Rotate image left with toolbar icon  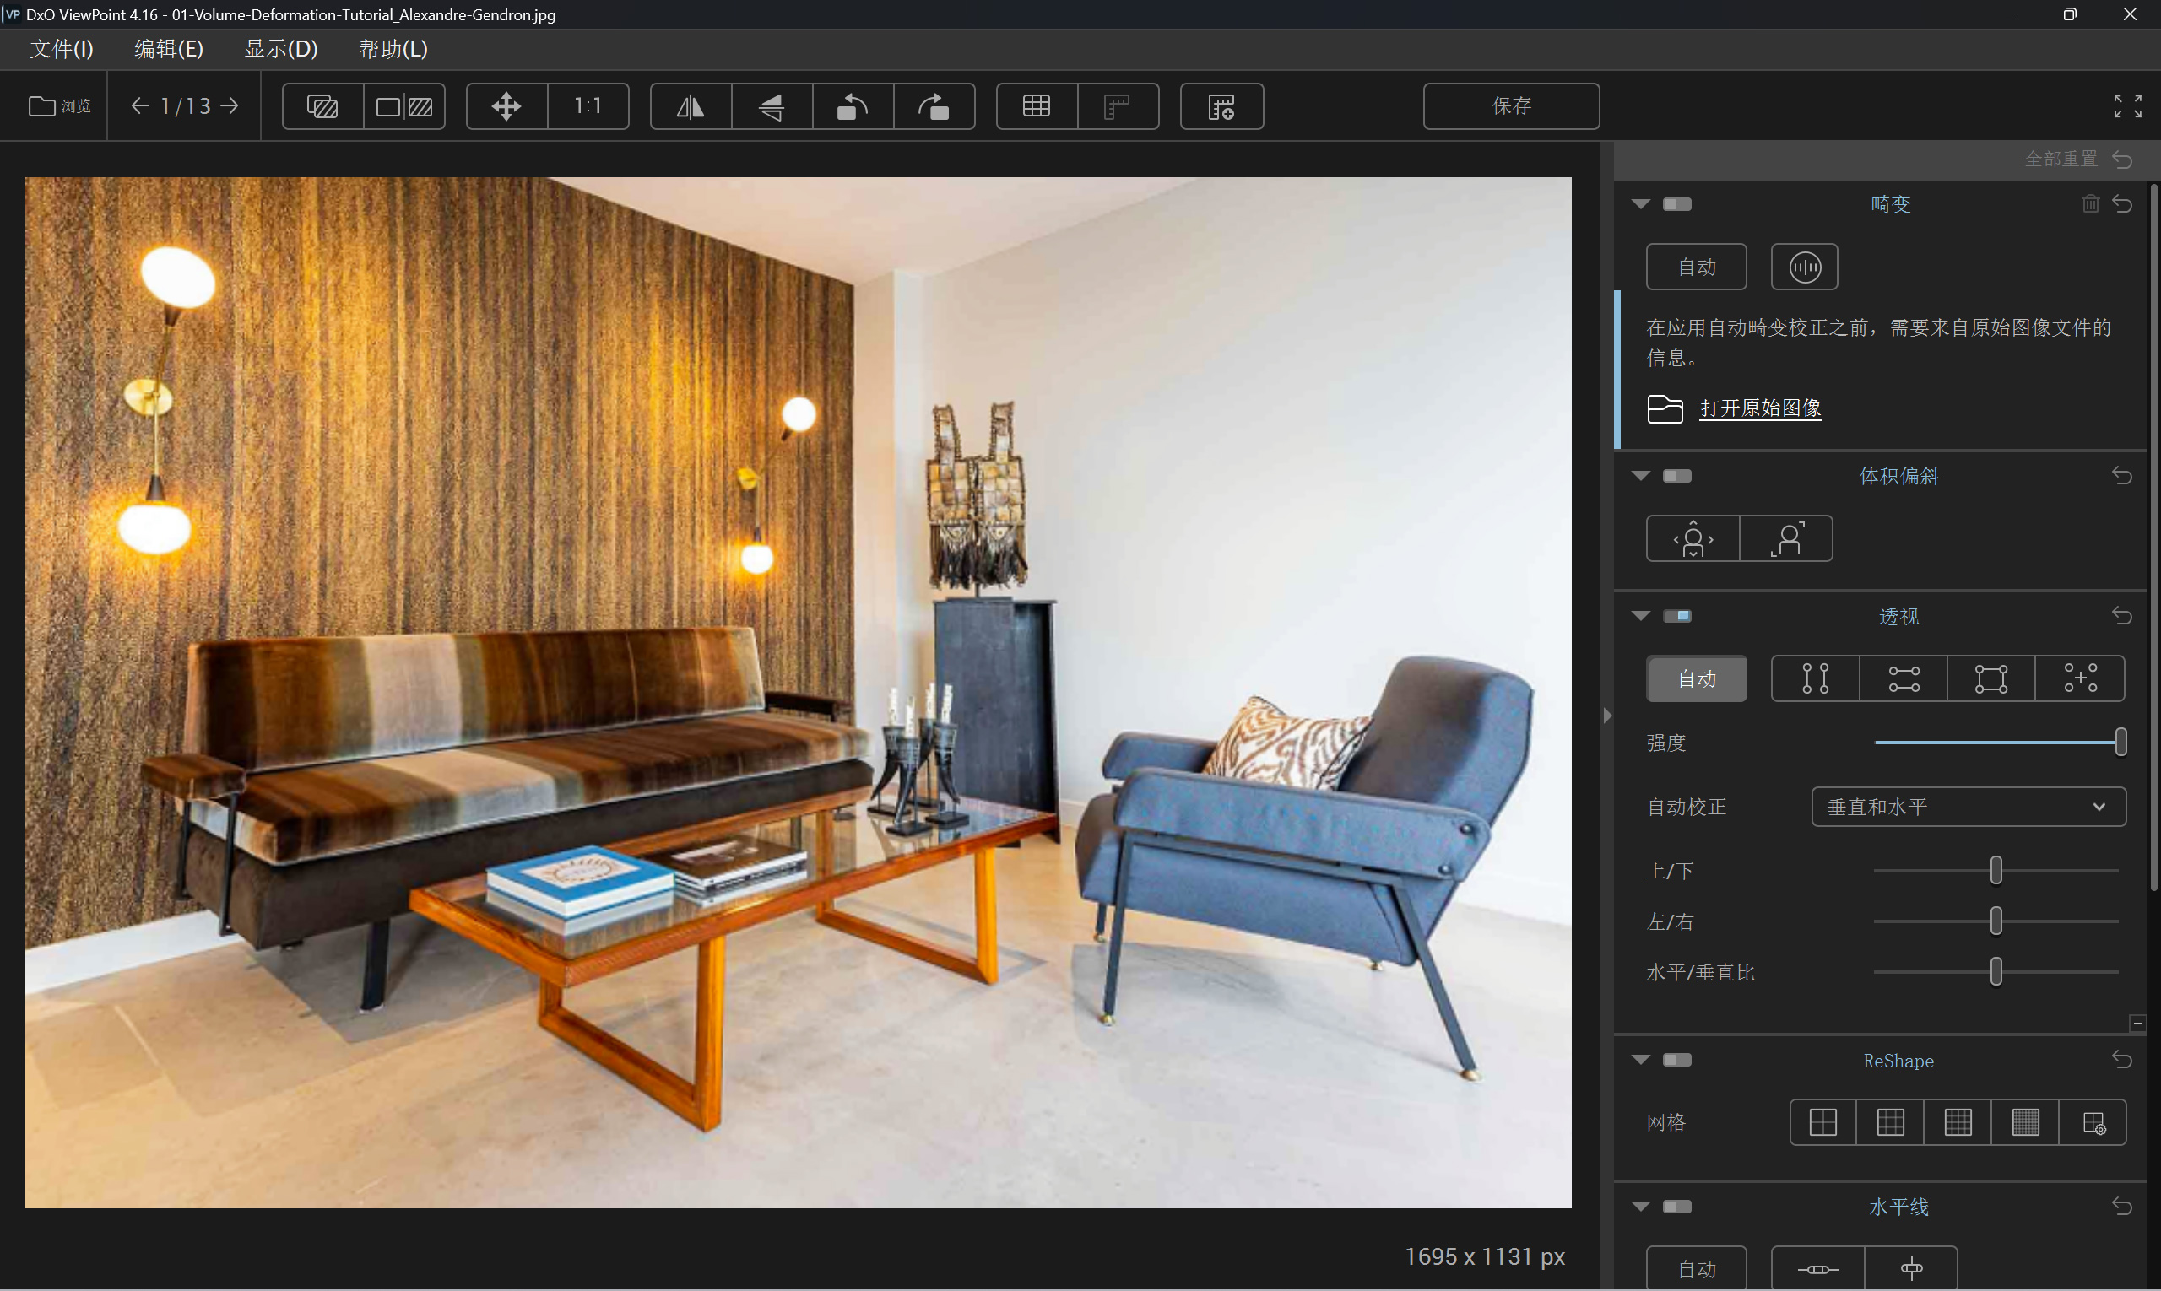click(x=852, y=106)
